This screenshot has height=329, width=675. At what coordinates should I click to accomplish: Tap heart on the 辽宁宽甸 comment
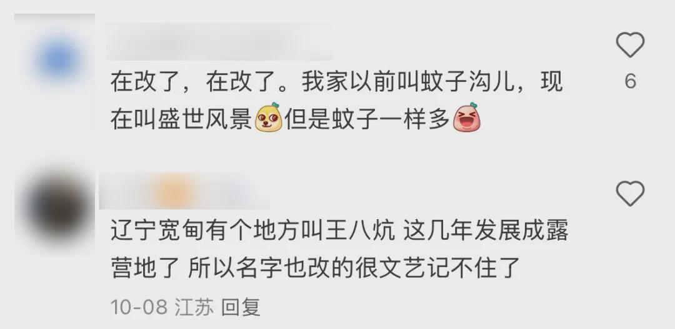tap(630, 194)
